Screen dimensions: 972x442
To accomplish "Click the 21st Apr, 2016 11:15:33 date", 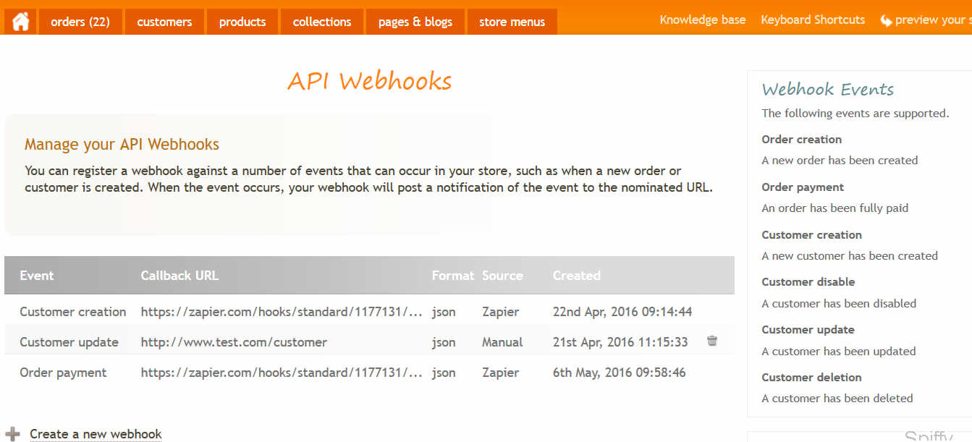I will (x=620, y=342).
